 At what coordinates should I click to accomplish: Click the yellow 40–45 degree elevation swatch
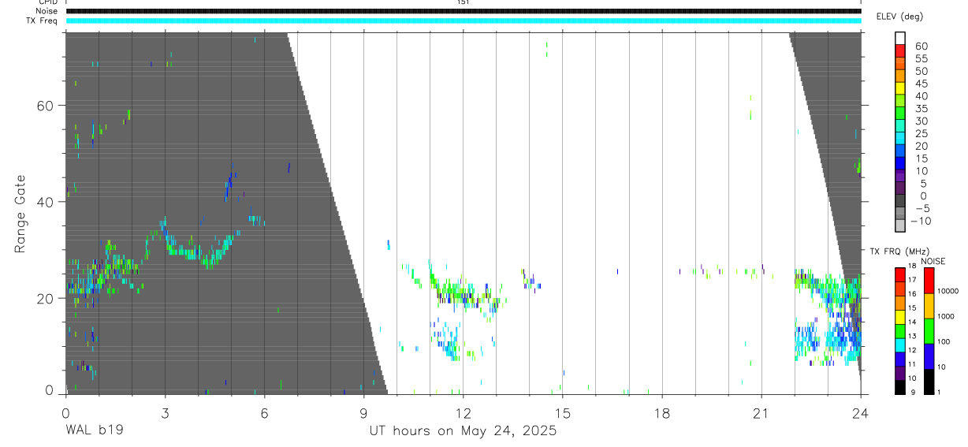[900, 88]
